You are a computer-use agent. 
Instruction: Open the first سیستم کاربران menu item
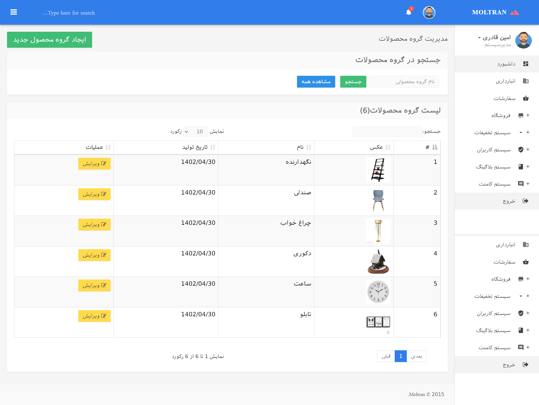[494, 150]
